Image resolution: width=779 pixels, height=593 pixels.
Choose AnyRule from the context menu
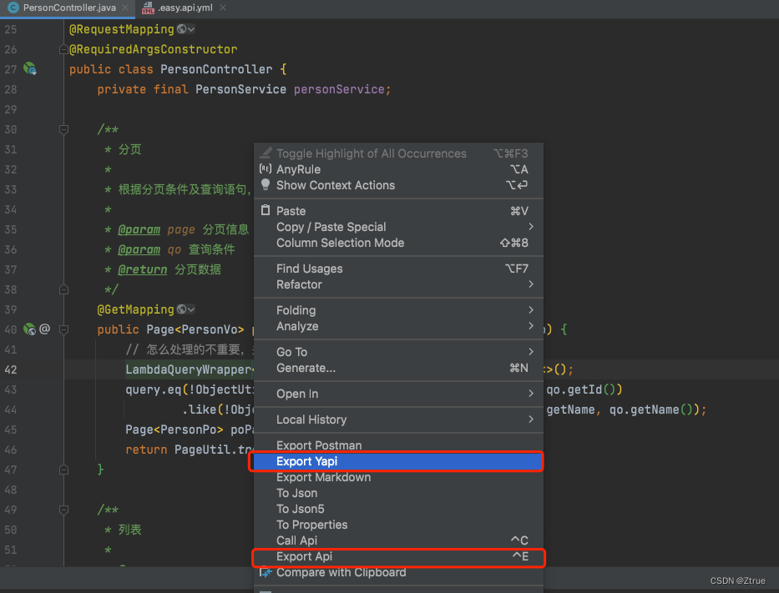(x=398, y=169)
